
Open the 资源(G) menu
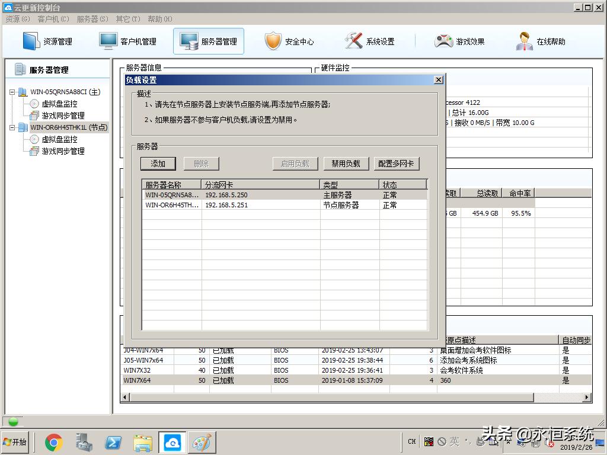click(x=17, y=19)
